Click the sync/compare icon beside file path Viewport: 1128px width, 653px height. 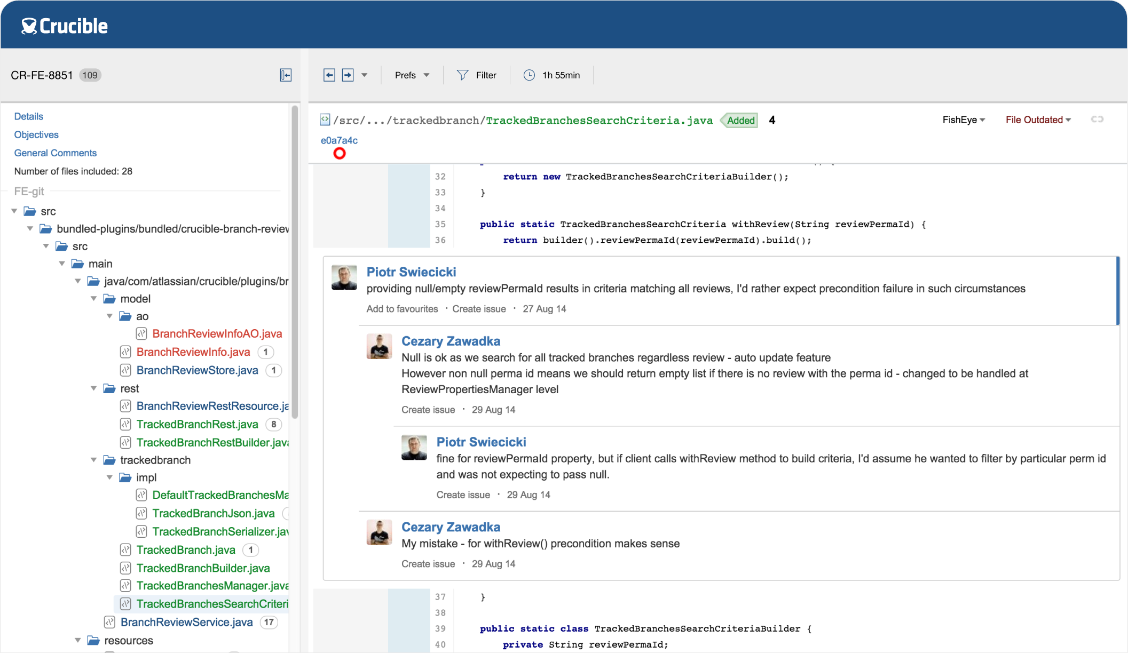tap(1097, 120)
